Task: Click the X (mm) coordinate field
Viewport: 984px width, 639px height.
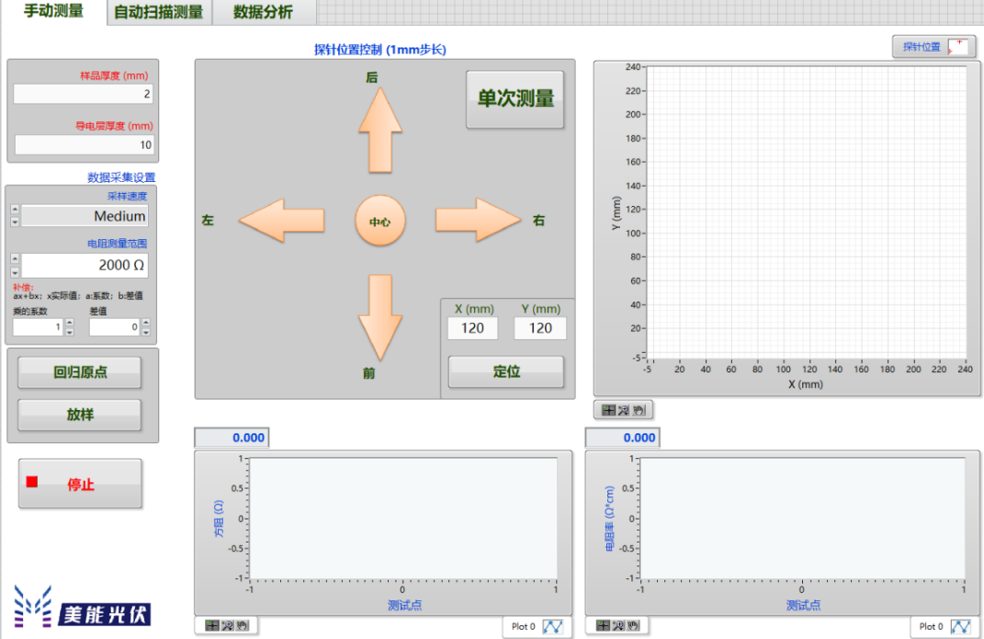Action: coord(472,328)
